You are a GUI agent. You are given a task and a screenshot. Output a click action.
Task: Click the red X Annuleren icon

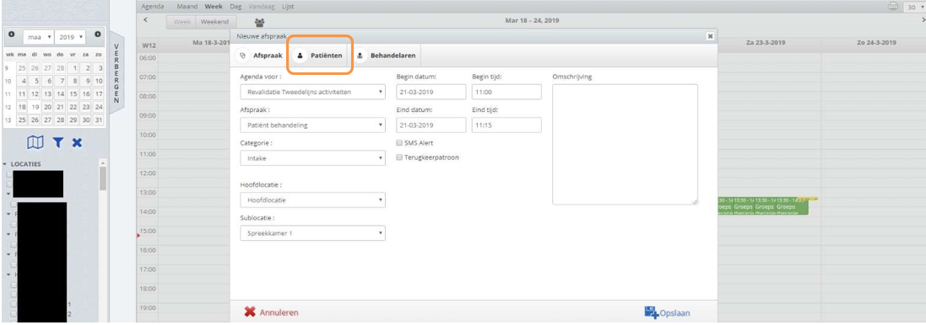251,312
